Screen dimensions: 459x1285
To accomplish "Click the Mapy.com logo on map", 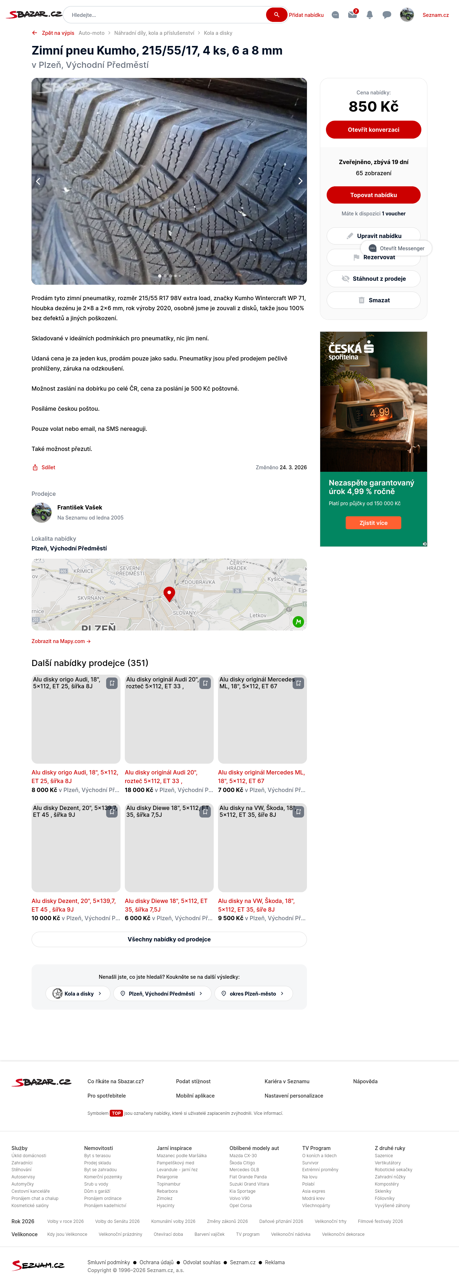I will pyautogui.click(x=298, y=621).
